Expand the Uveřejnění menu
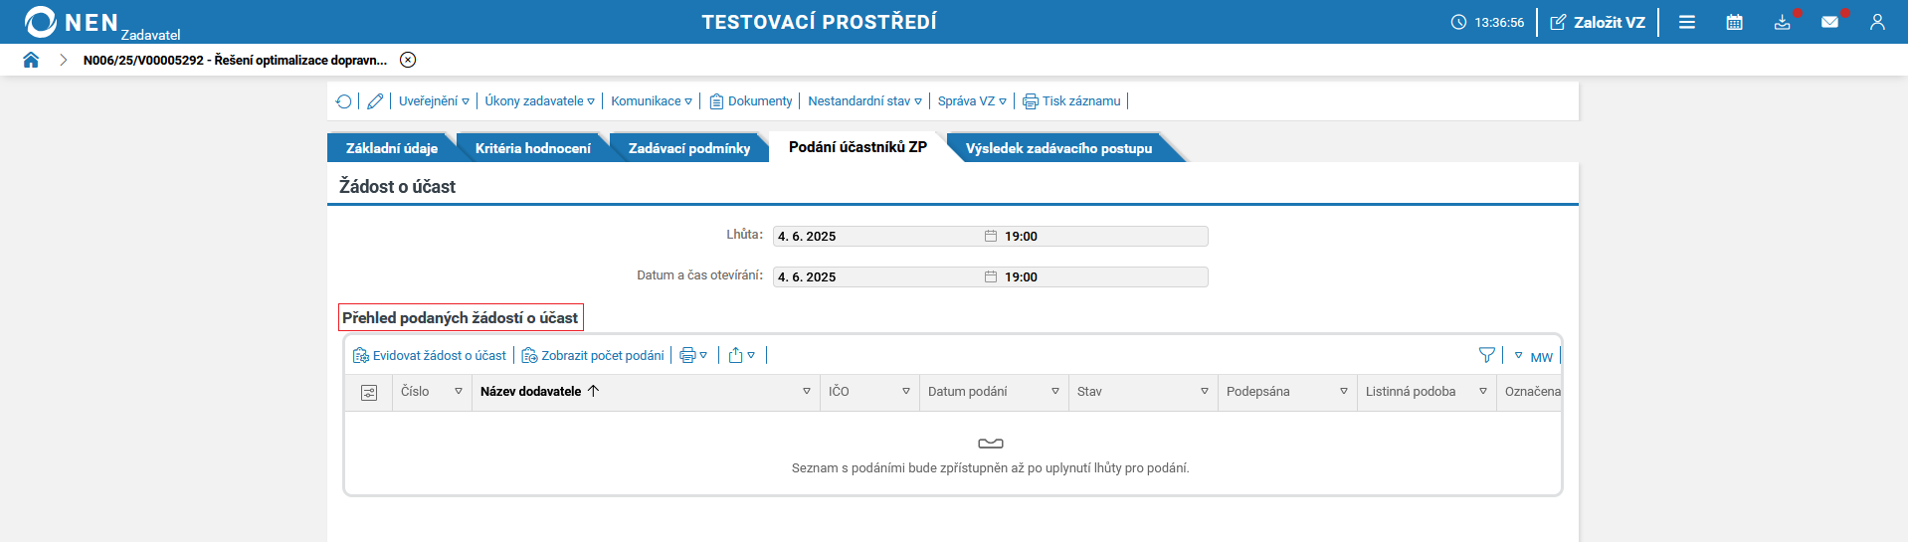The height and width of the screenshot is (542, 1908). 434,101
